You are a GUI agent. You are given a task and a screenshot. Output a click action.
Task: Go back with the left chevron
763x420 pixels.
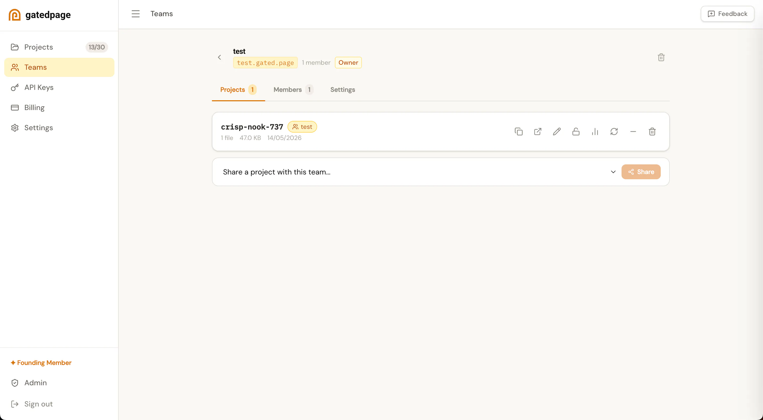pyautogui.click(x=219, y=58)
